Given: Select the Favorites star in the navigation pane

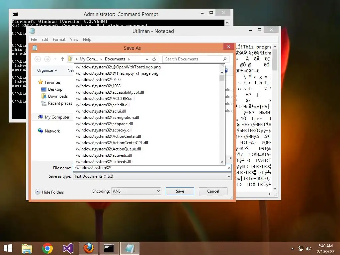Looking at the screenshot, I should coord(40,82).
